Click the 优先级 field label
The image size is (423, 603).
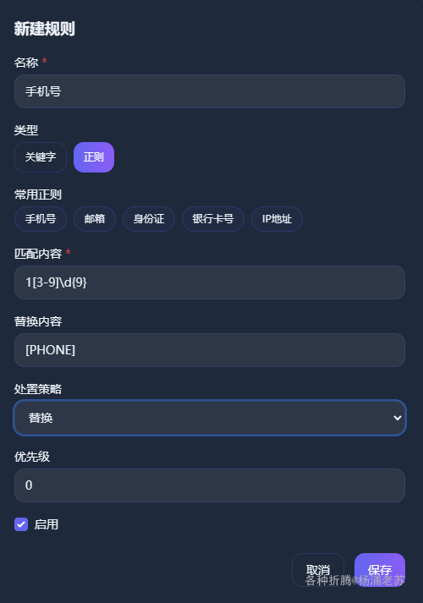(x=32, y=457)
